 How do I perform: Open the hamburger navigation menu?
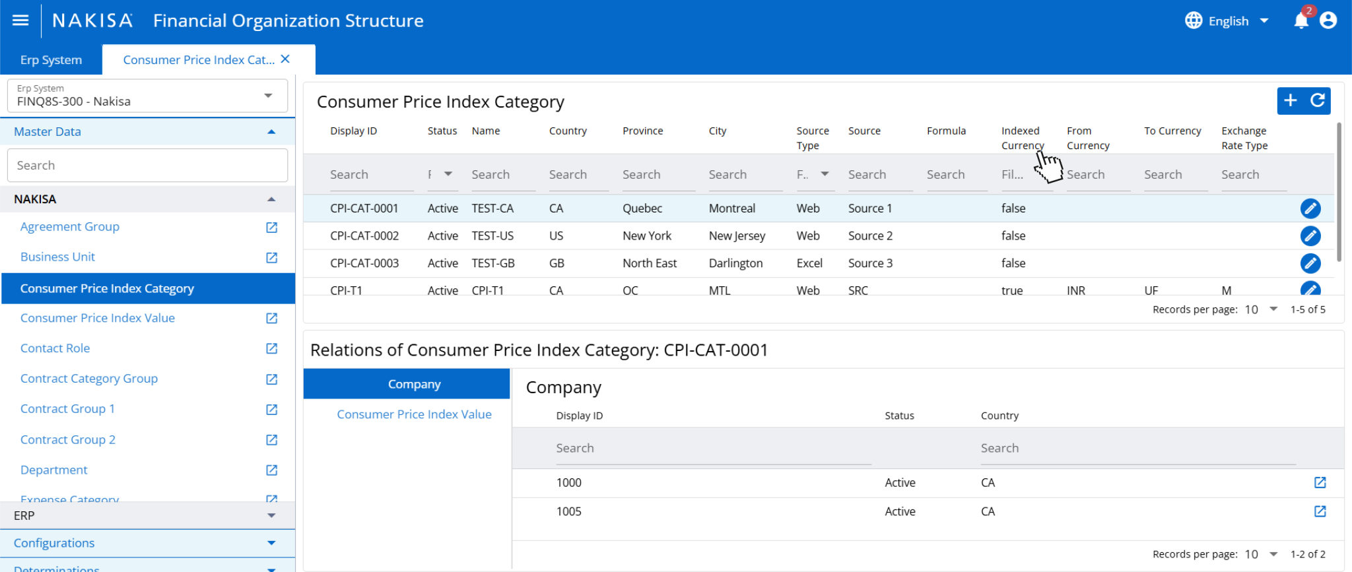20,20
